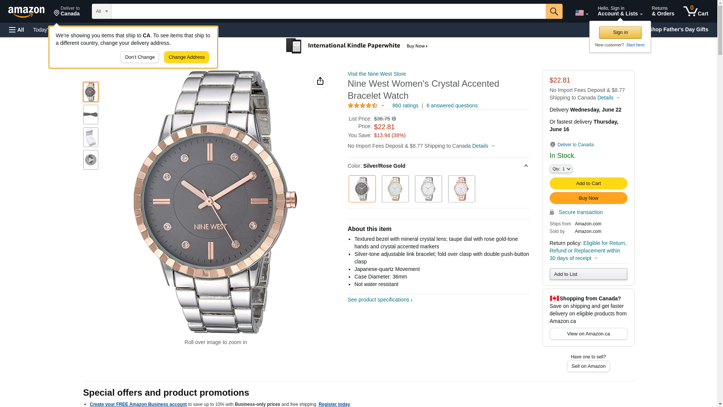This screenshot has width=723, height=407.
Task: Click the star rating icon
Action: pyautogui.click(x=363, y=106)
